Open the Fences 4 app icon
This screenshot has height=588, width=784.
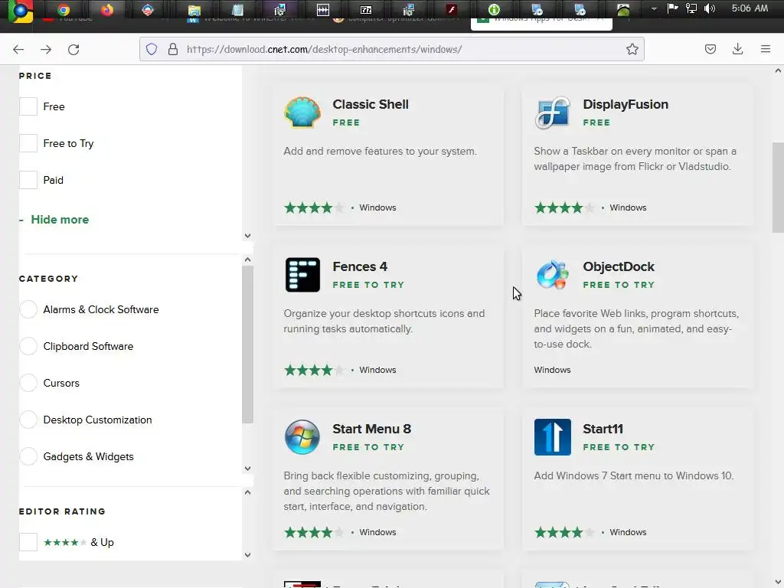tap(302, 275)
